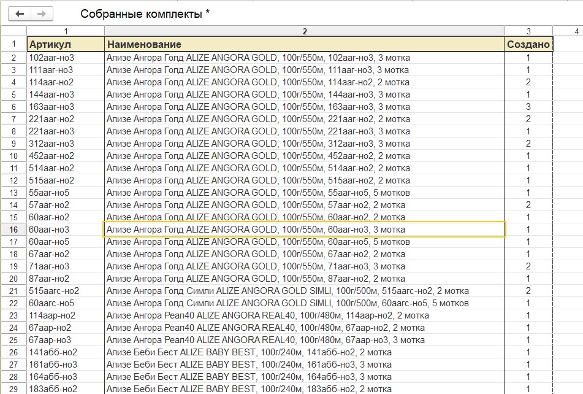Image resolution: width=583 pixels, height=394 pixels.
Task: Click the Создано value in row 6
Action: tap(528, 107)
